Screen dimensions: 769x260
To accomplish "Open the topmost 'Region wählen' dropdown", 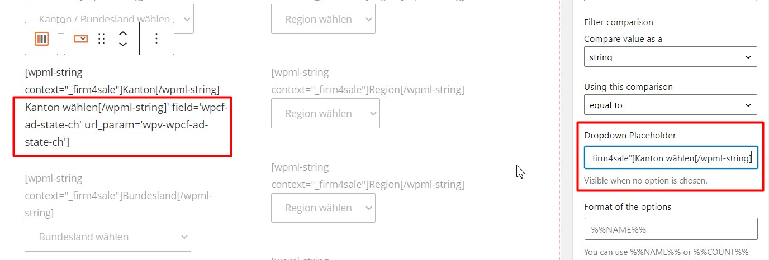I will point(323,19).
